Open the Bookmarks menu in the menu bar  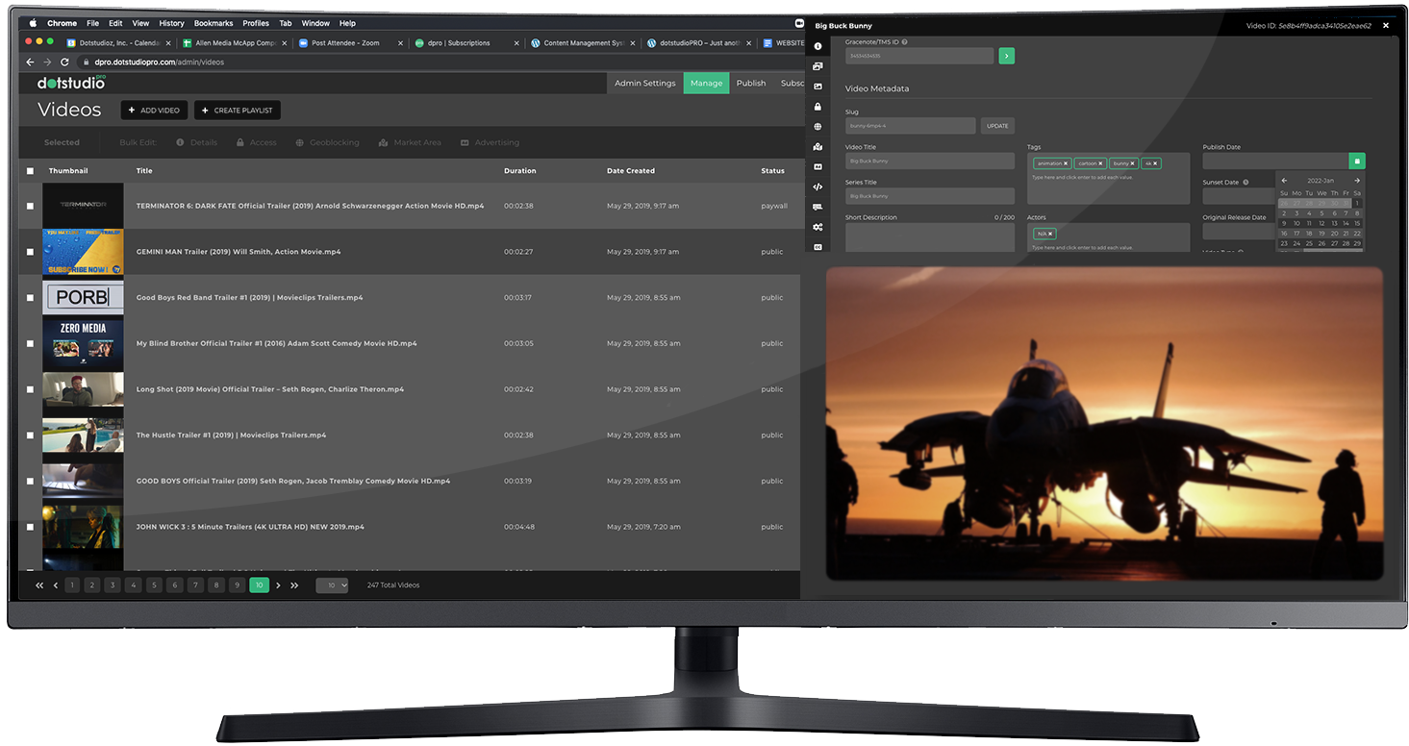point(213,23)
